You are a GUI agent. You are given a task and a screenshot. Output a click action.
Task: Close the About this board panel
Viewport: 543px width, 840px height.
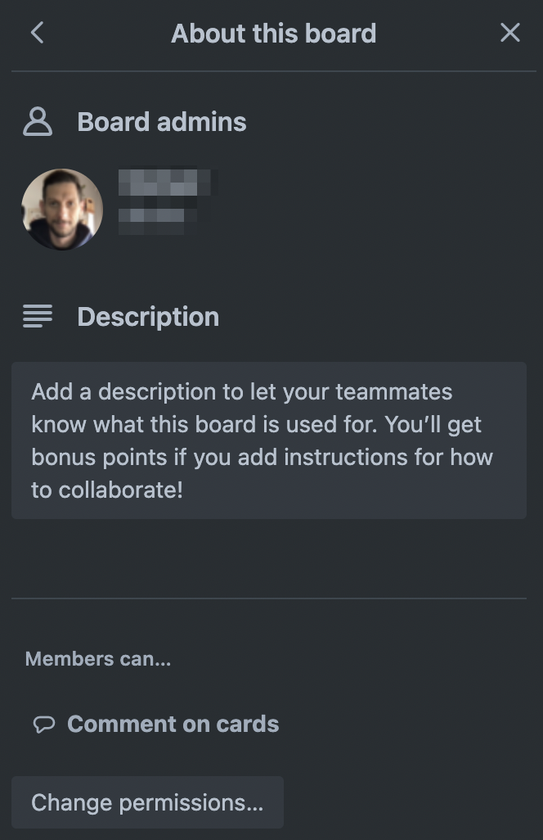[x=509, y=33]
